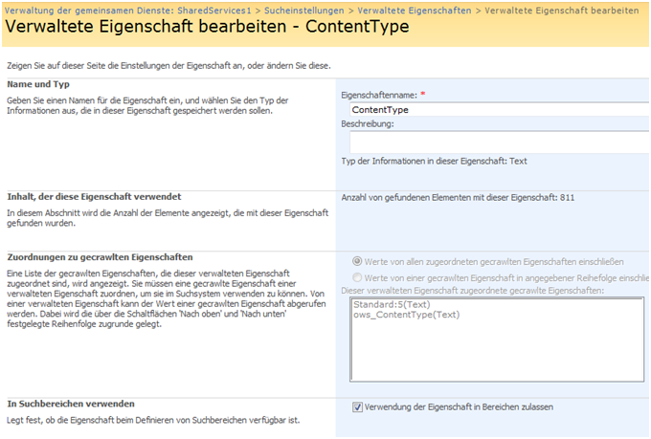Click the 'Zuordnungen zu gecrawlten Eigenschaften' heading

pyautogui.click(x=100, y=257)
